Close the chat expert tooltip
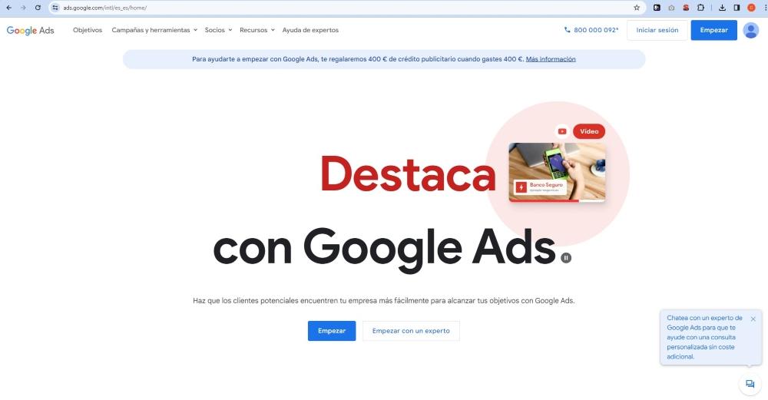Screen dimensions: 768x400 click(753, 319)
